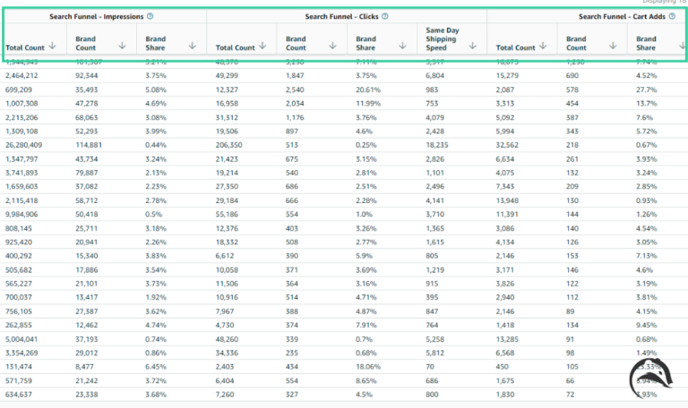
Task: Select the 6,612 clicks total value
Action: (x=225, y=256)
